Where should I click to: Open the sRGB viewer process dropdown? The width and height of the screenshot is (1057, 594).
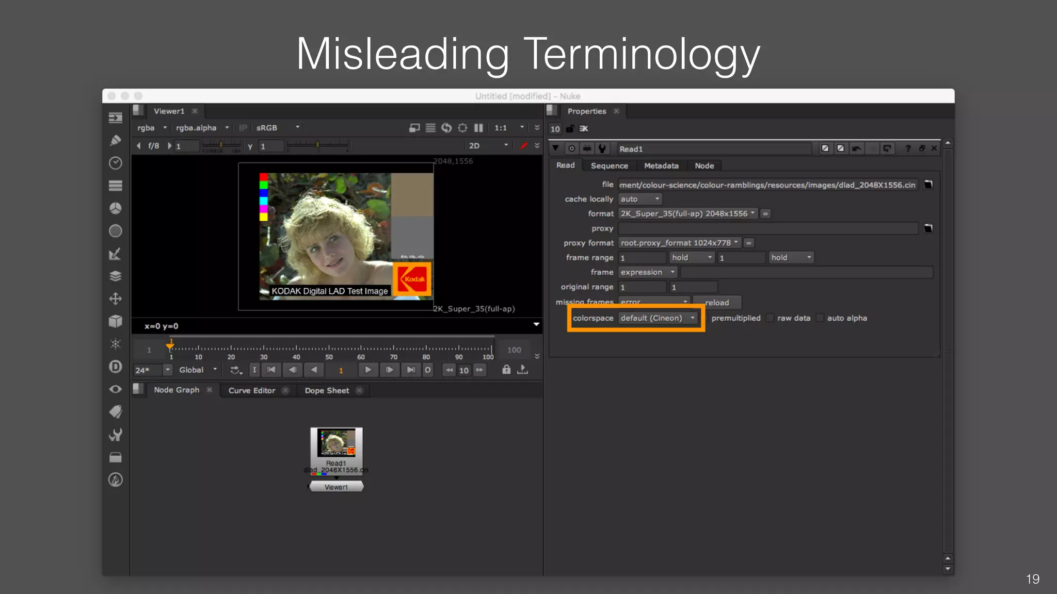point(278,128)
